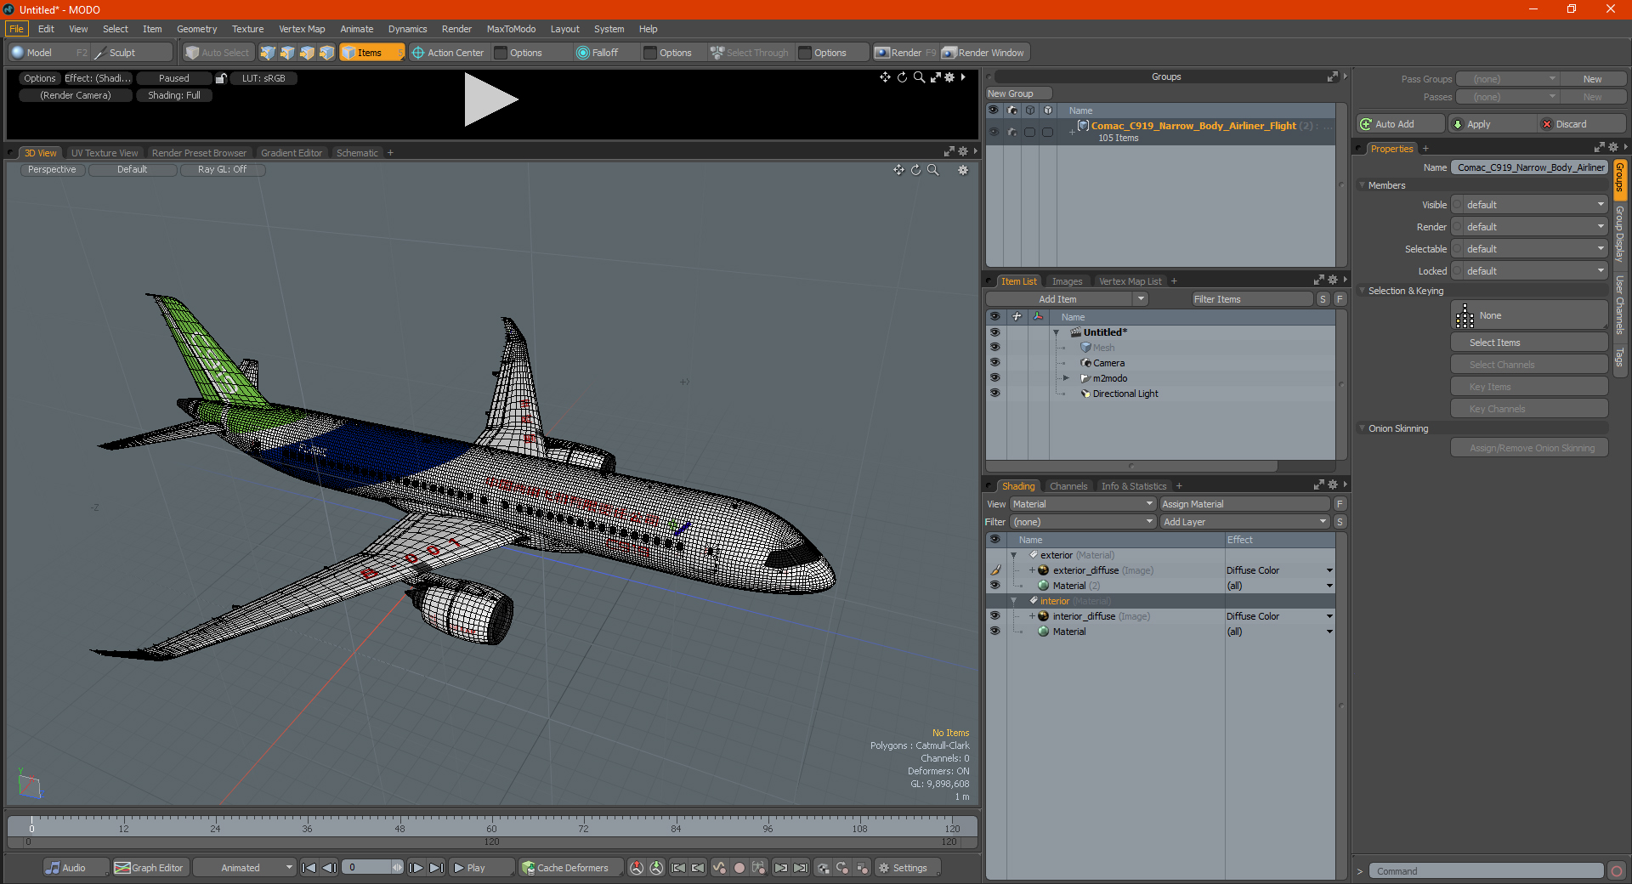Toggle visibility of interior_diffuse layer
Image resolution: width=1632 pixels, height=884 pixels.
point(994,616)
